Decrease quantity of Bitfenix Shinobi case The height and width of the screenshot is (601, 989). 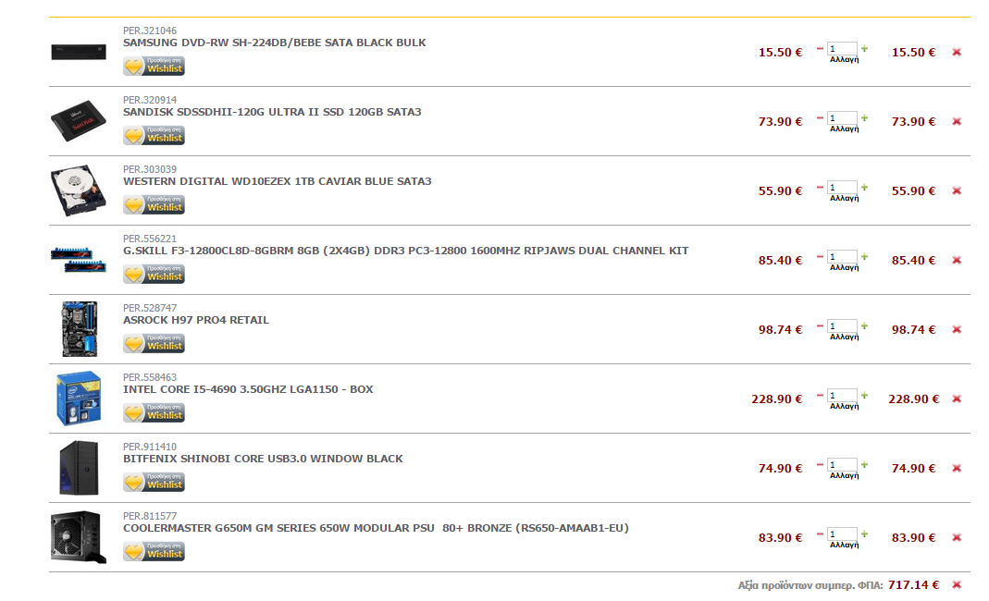click(820, 465)
